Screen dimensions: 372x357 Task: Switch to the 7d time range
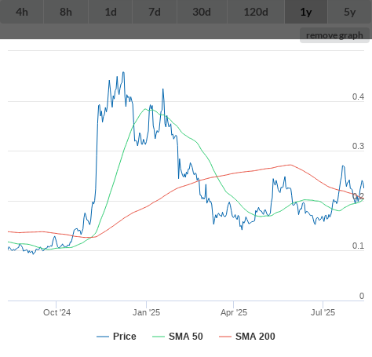(x=155, y=12)
